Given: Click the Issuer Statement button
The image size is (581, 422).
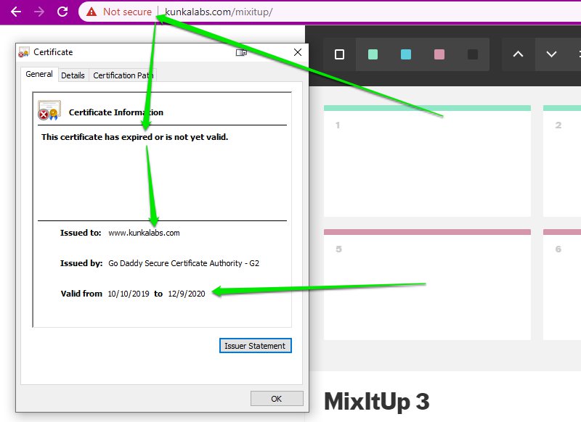Looking at the screenshot, I should point(256,346).
